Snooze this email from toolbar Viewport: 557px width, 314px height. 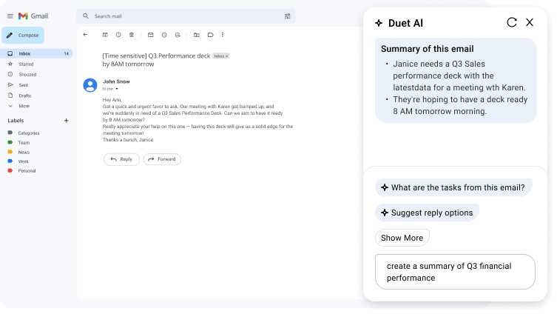[164, 35]
